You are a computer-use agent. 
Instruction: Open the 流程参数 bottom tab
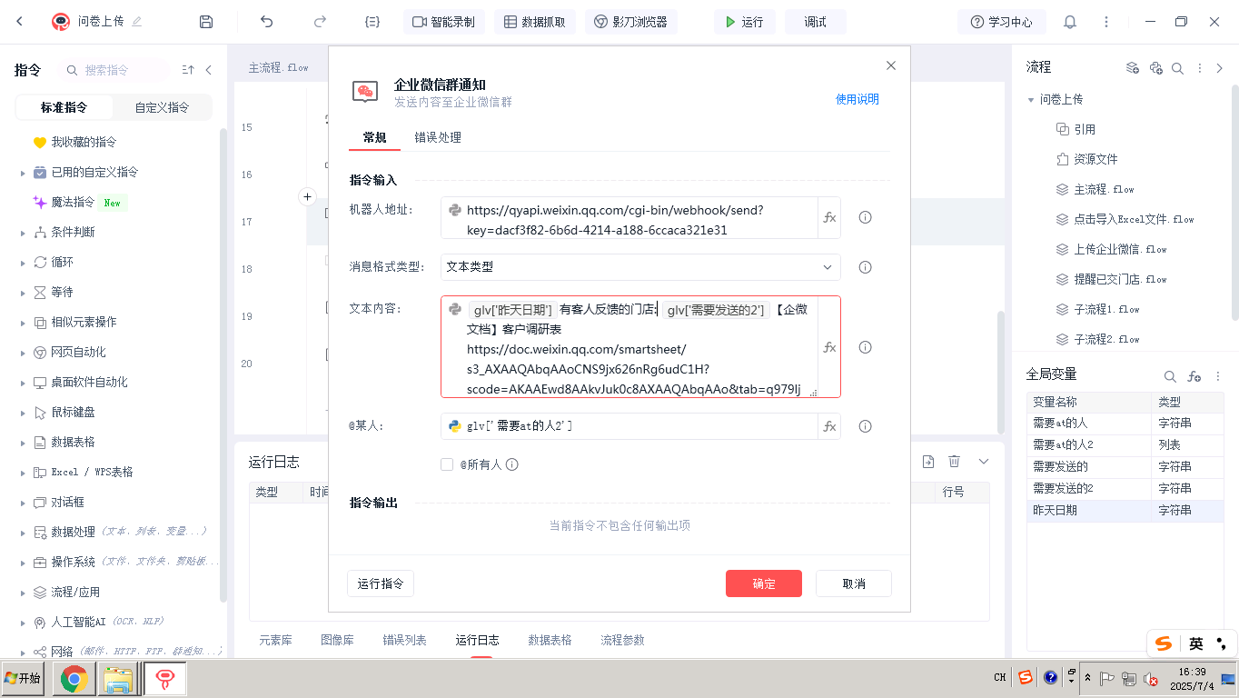coord(622,640)
